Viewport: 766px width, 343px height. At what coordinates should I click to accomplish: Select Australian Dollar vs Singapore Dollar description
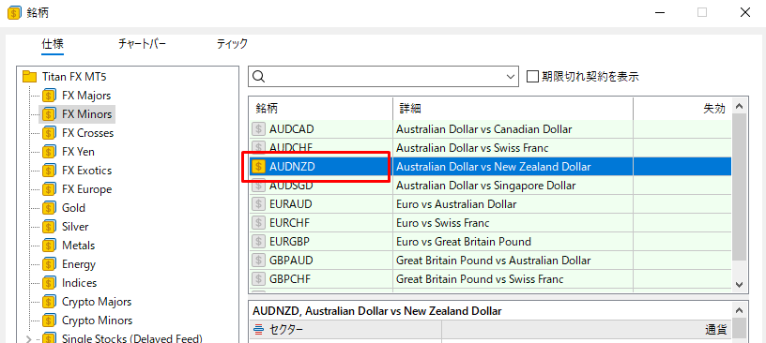click(485, 186)
